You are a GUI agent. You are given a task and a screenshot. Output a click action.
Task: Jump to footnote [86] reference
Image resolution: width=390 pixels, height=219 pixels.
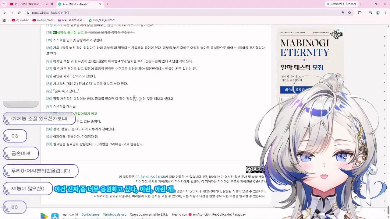coord(49,99)
